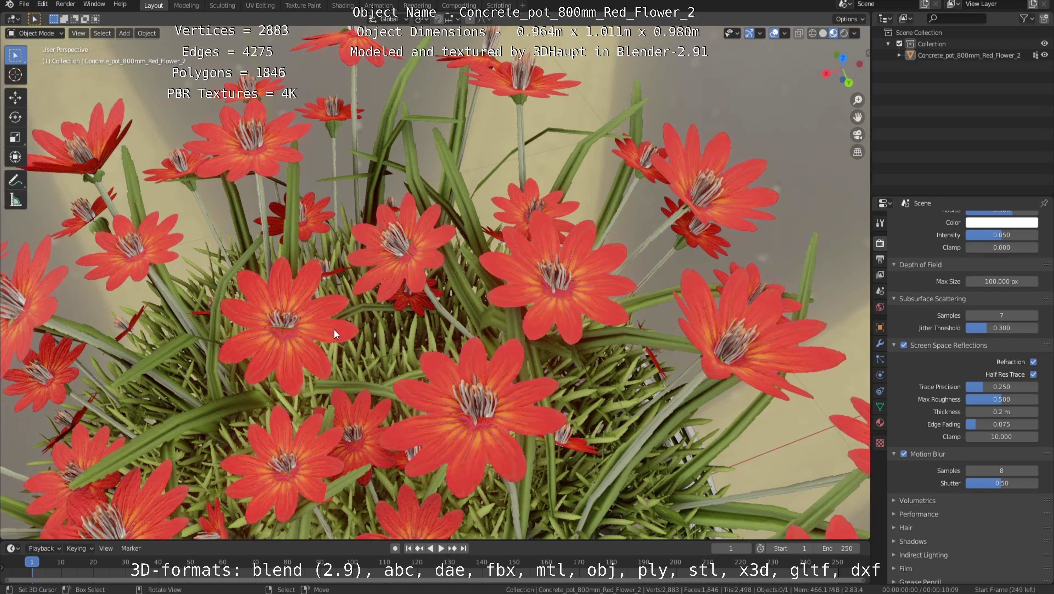Uncheck Screen Space Reflections
Image resolution: width=1054 pixels, height=594 pixels.
pos(904,345)
